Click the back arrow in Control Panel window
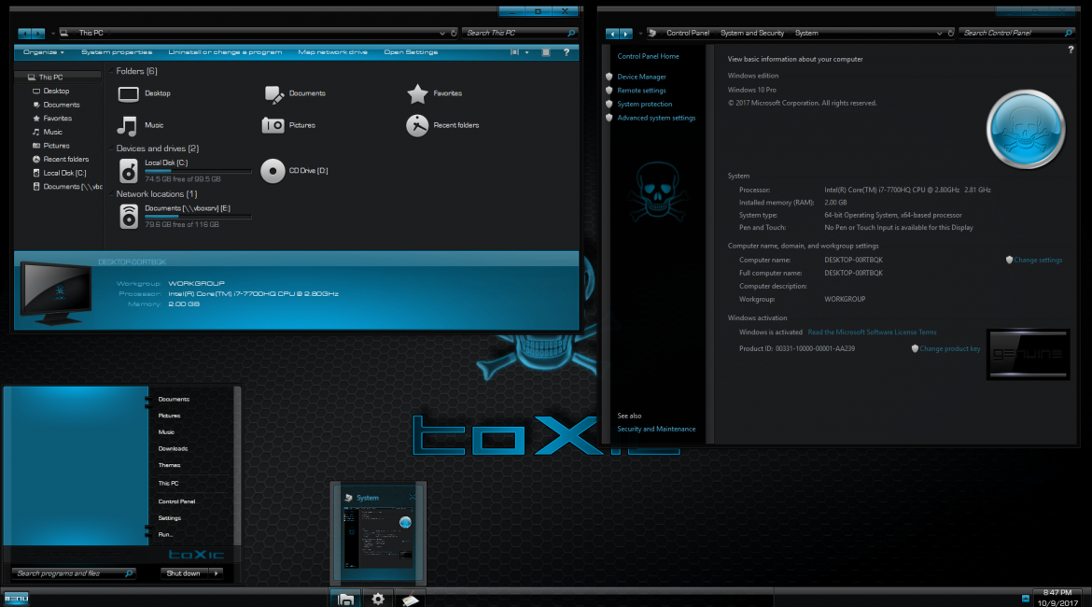The image size is (1092, 607). [612, 34]
